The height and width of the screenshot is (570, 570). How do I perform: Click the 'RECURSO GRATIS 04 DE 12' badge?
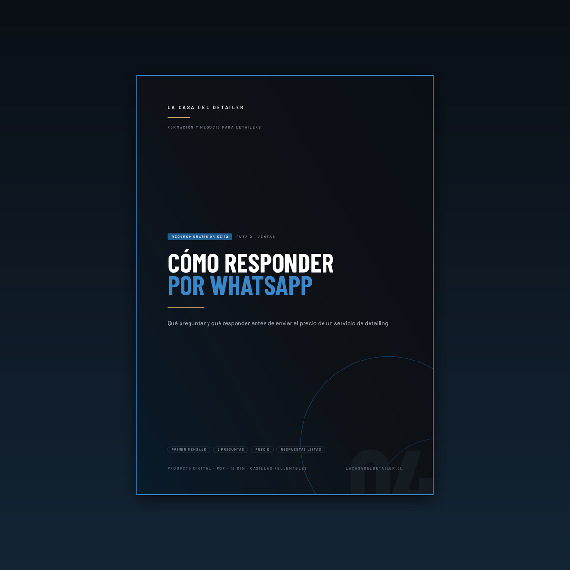pos(199,237)
